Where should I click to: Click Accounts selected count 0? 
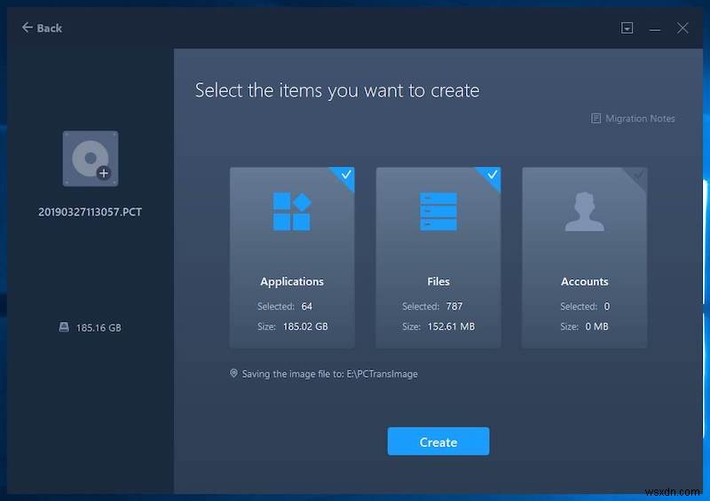607,307
